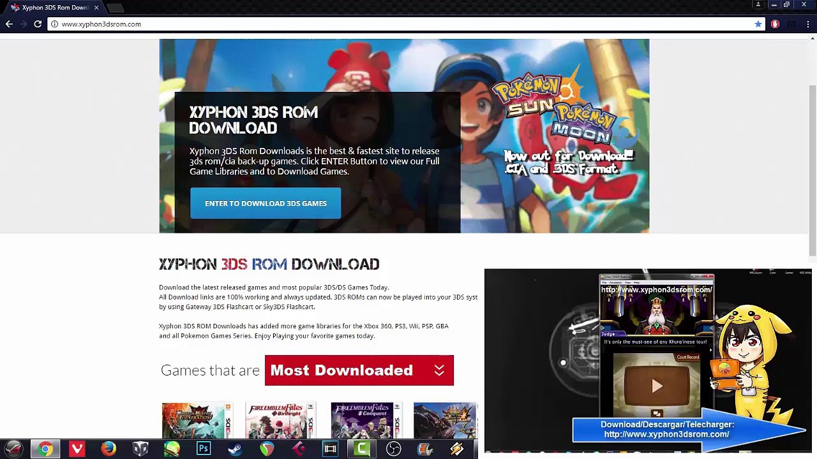
Task: Play the video preview in the overlay
Action: coord(656,386)
